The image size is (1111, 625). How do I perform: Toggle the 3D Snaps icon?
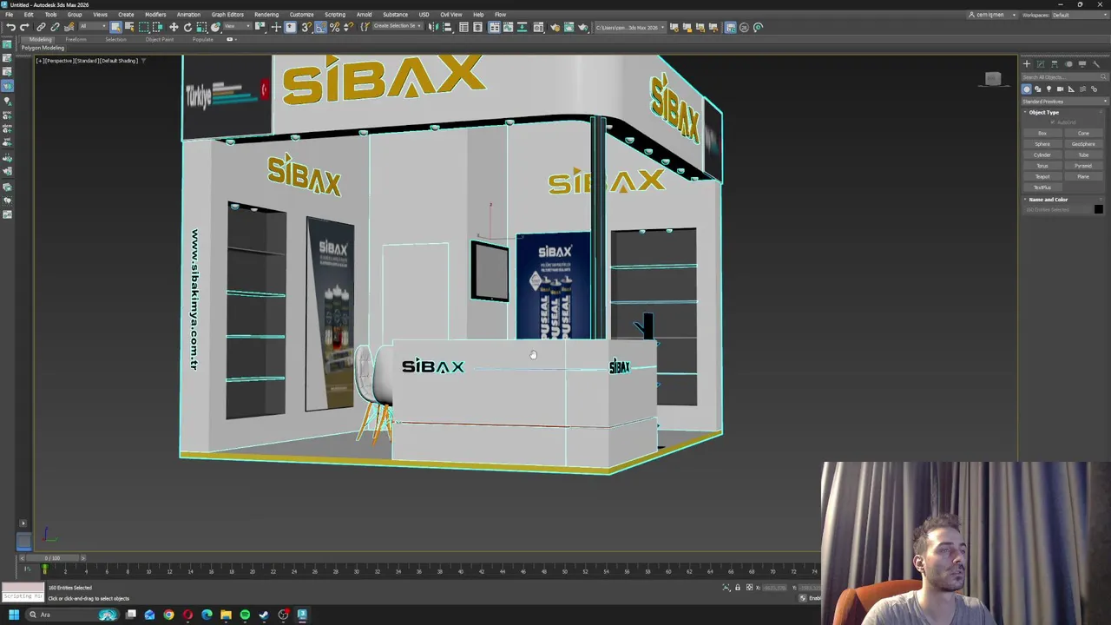tap(306, 28)
